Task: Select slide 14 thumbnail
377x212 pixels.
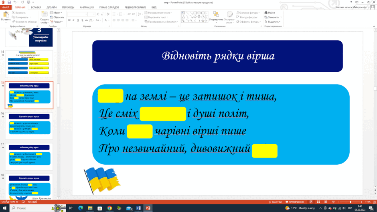Action: [x=29, y=64]
